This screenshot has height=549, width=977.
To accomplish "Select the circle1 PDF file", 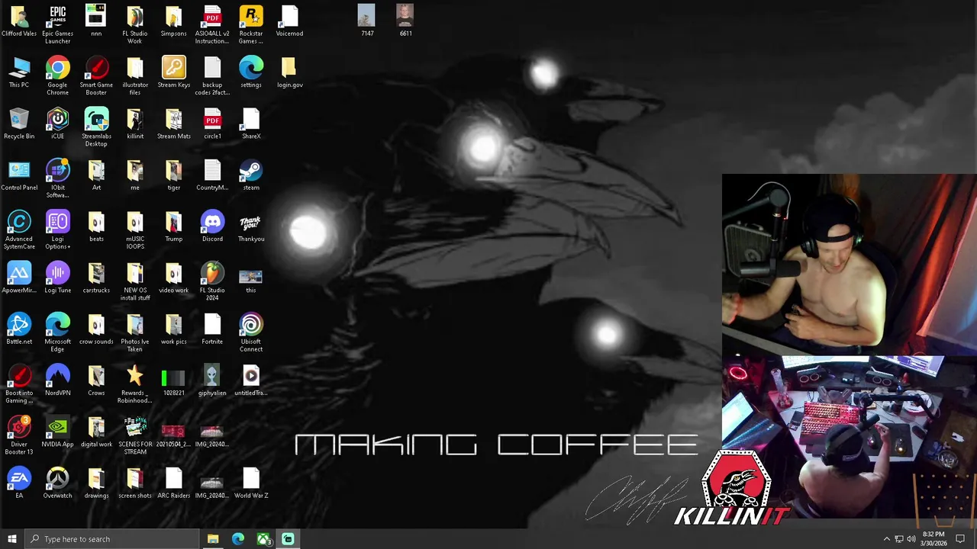I will point(212,124).
